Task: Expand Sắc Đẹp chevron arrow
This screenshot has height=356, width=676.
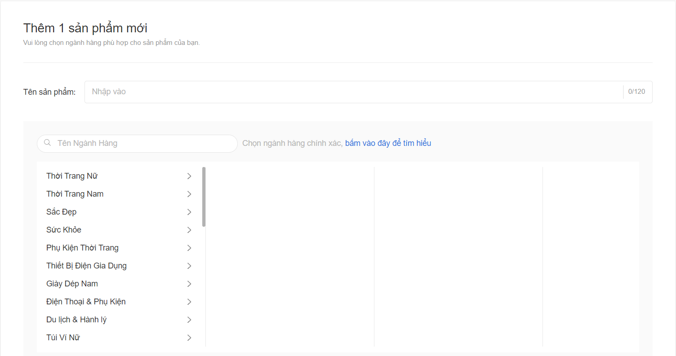Action: pyautogui.click(x=189, y=212)
